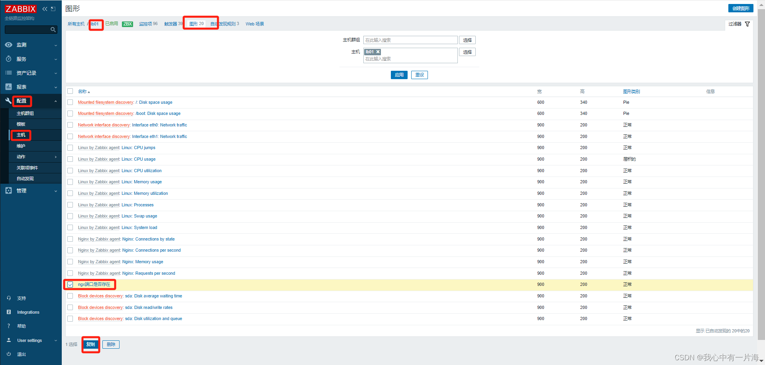Click 选择 next to 主机 field

click(x=467, y=52)
